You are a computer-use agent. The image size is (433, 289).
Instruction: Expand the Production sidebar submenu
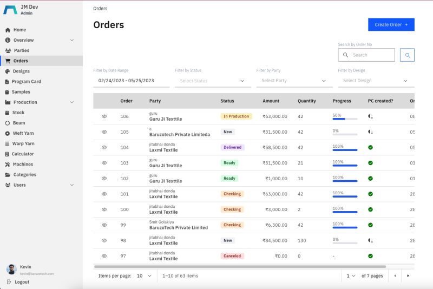point(71,102)
